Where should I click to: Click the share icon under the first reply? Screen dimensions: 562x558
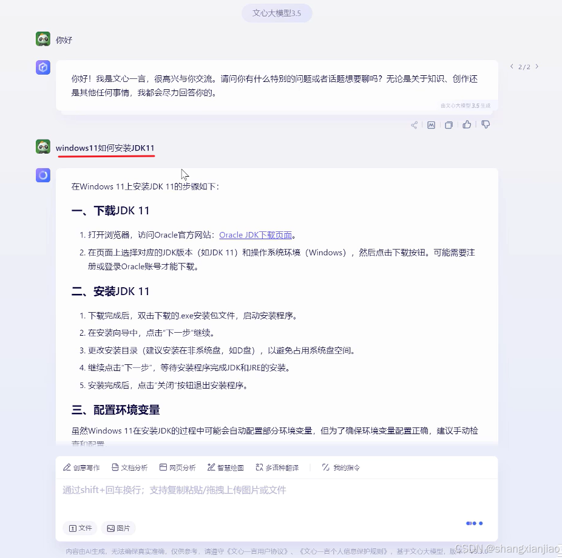click(x=414, y=125)
